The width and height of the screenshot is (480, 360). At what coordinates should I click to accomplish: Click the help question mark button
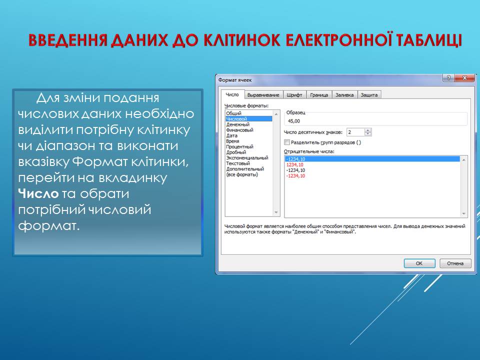448,78
